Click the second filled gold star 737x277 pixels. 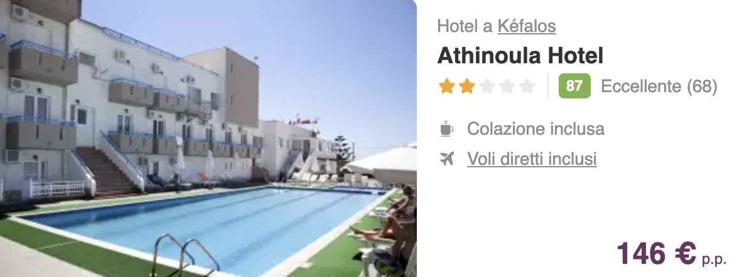coord(466,86)
